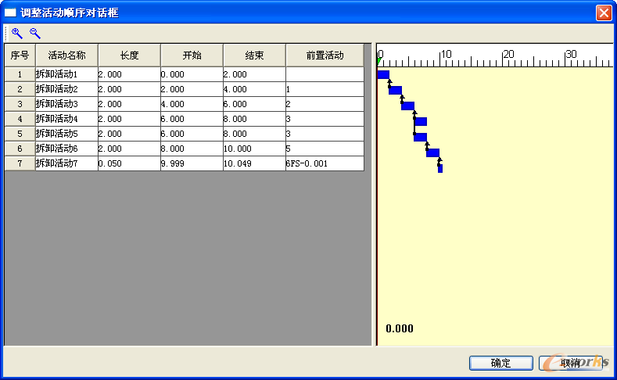617x380 pixels.
Task: Click the 开始 column header
Action: [x=192, y=56]
